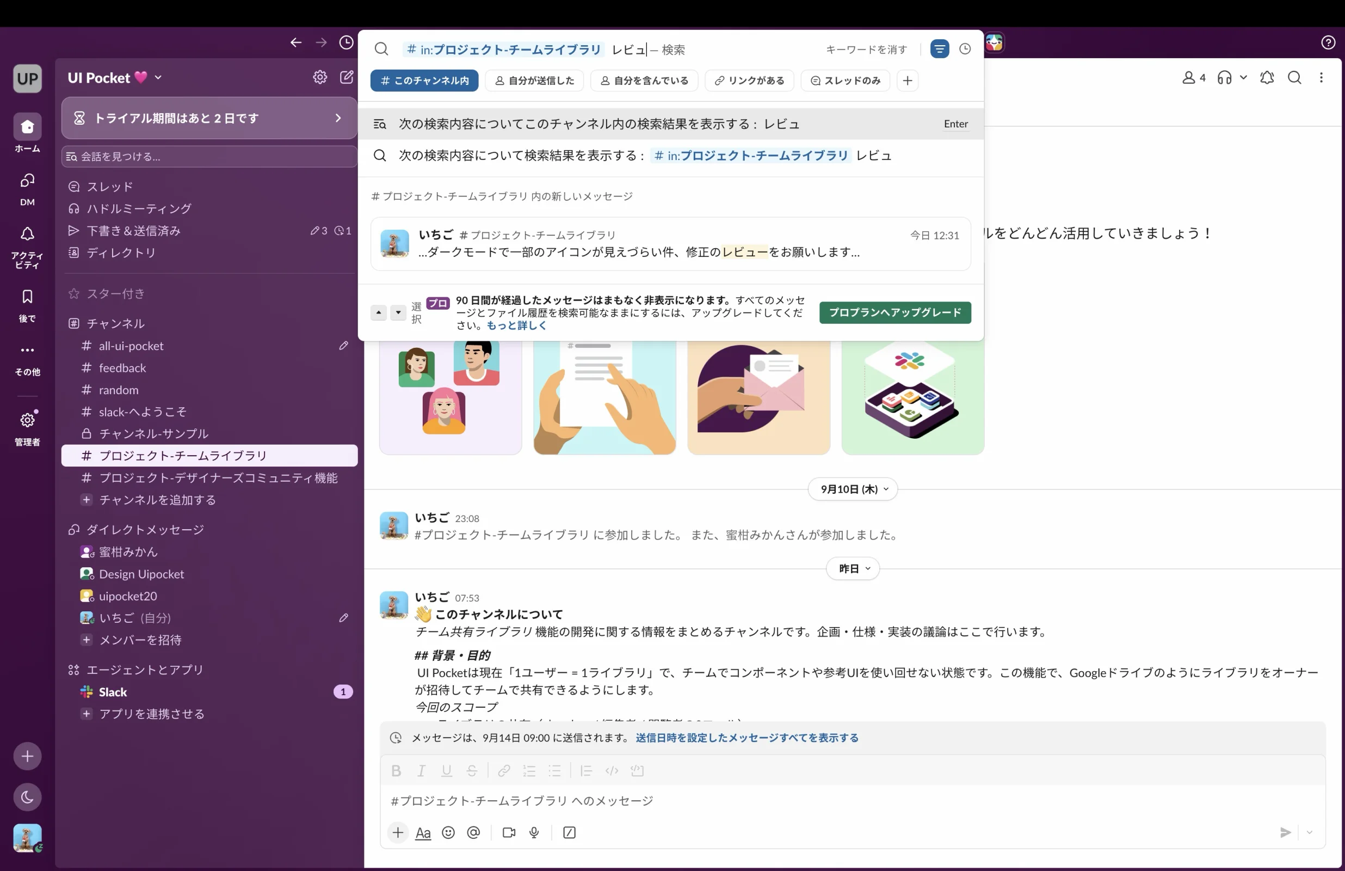
Task: Open アクティビティ bell icon
Action: pos(27,234)
